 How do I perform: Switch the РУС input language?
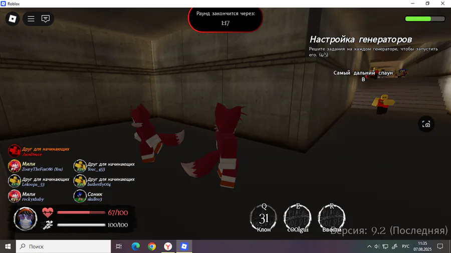405,246
